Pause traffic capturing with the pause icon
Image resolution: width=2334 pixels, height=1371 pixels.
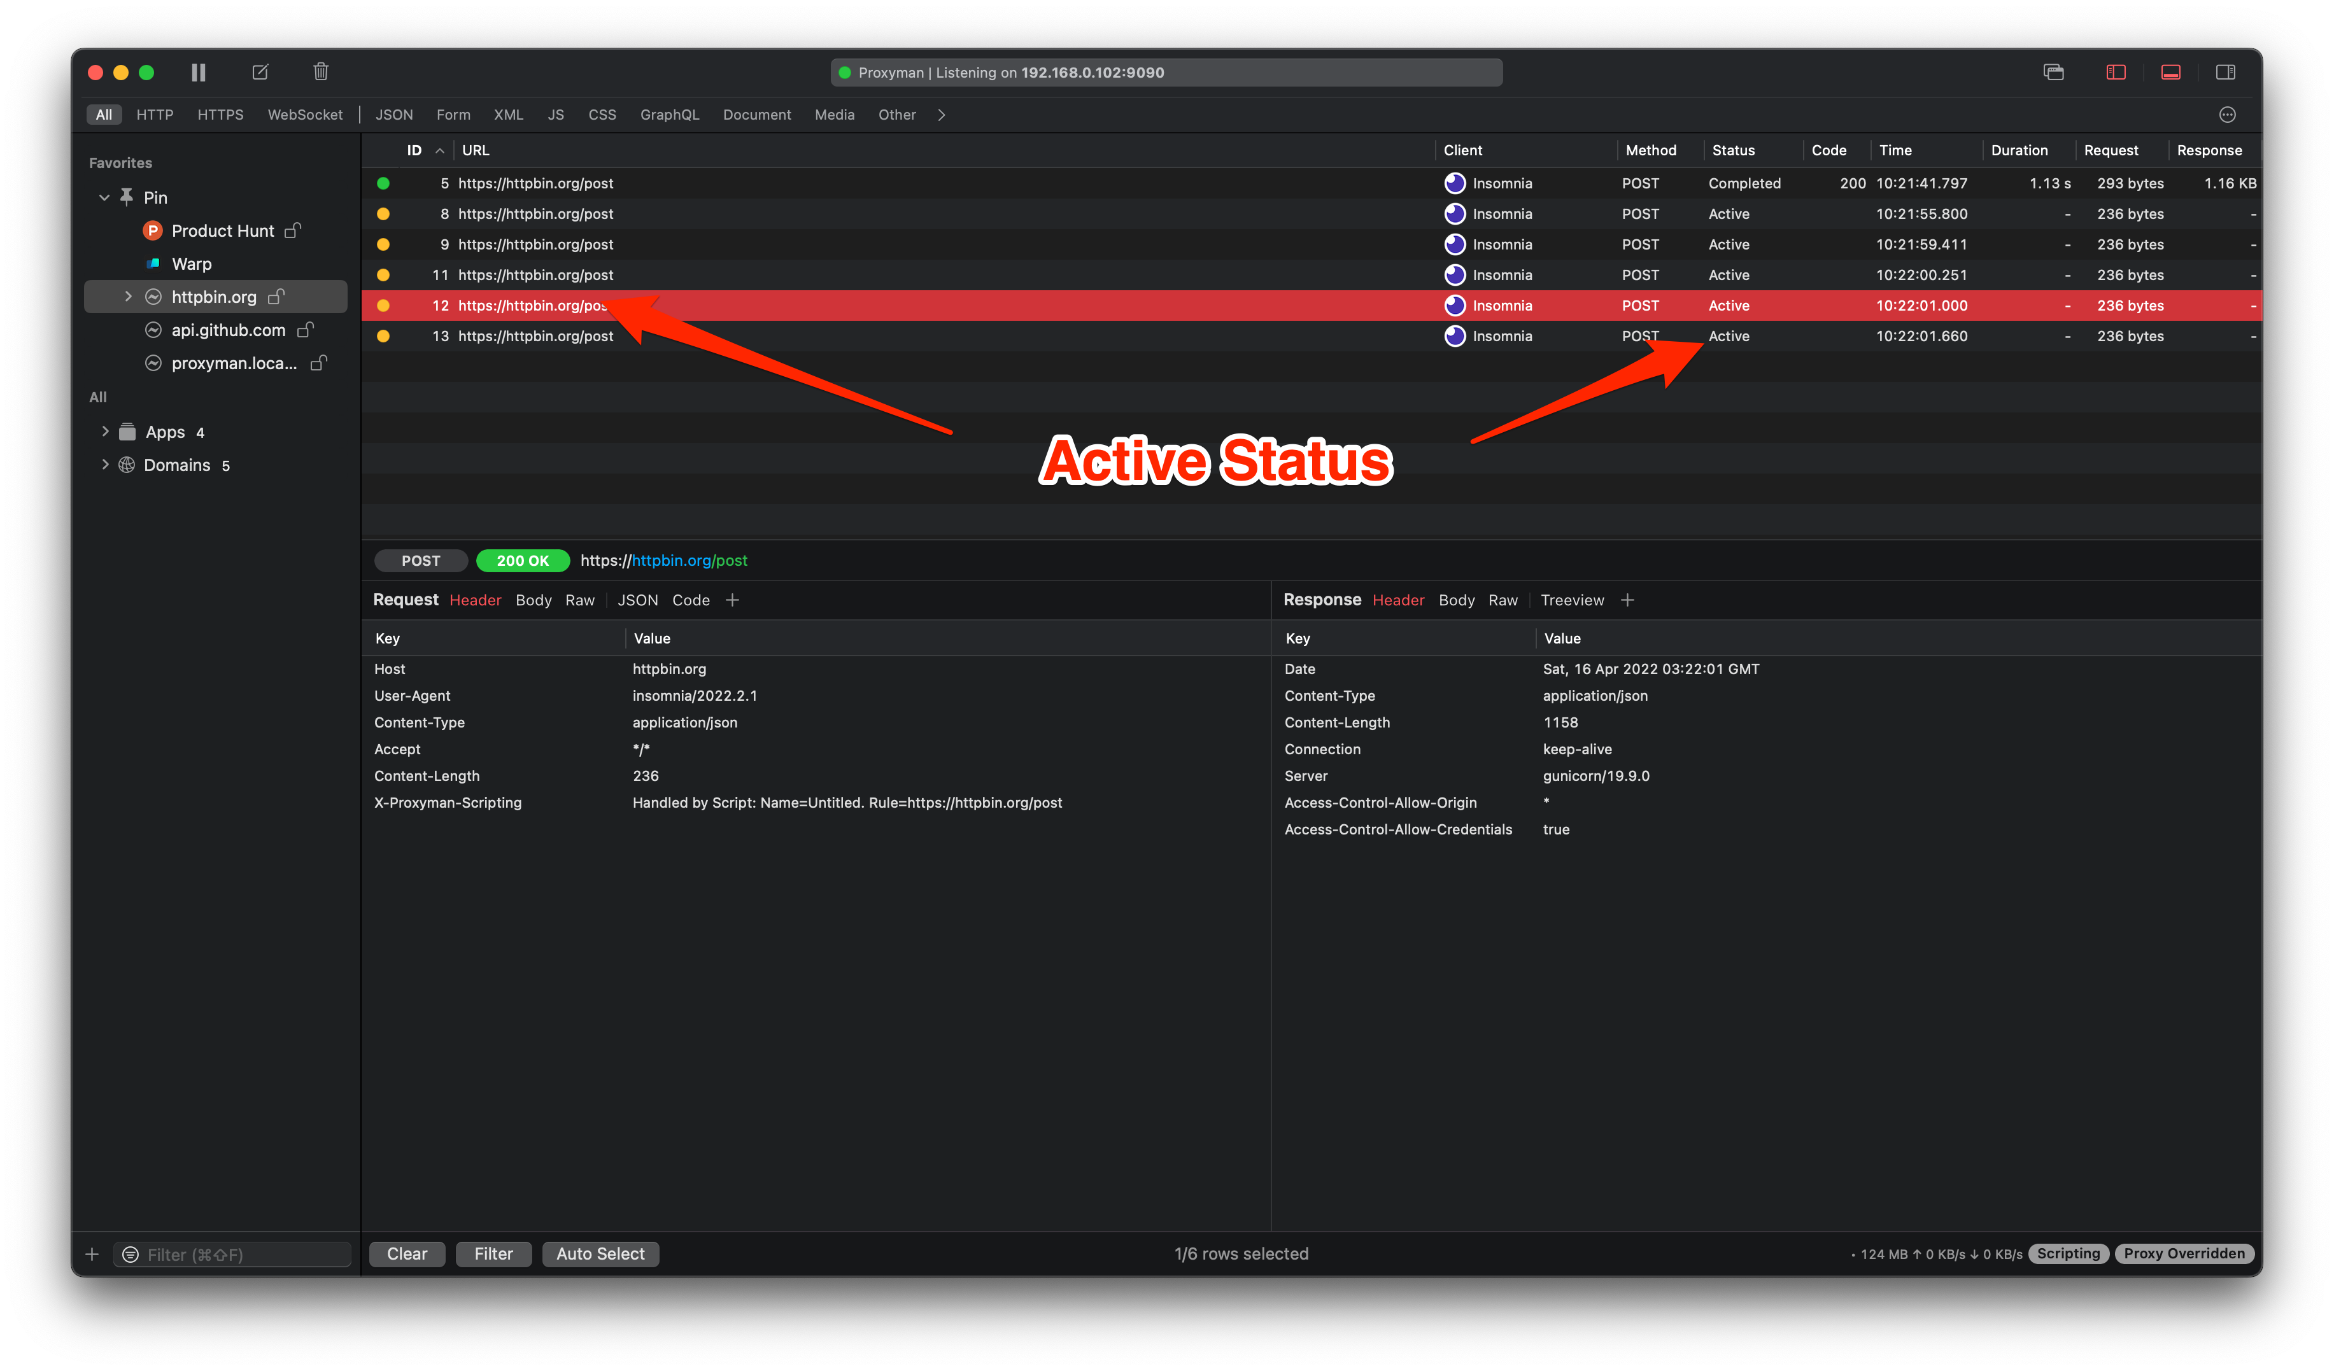point(197,71)
